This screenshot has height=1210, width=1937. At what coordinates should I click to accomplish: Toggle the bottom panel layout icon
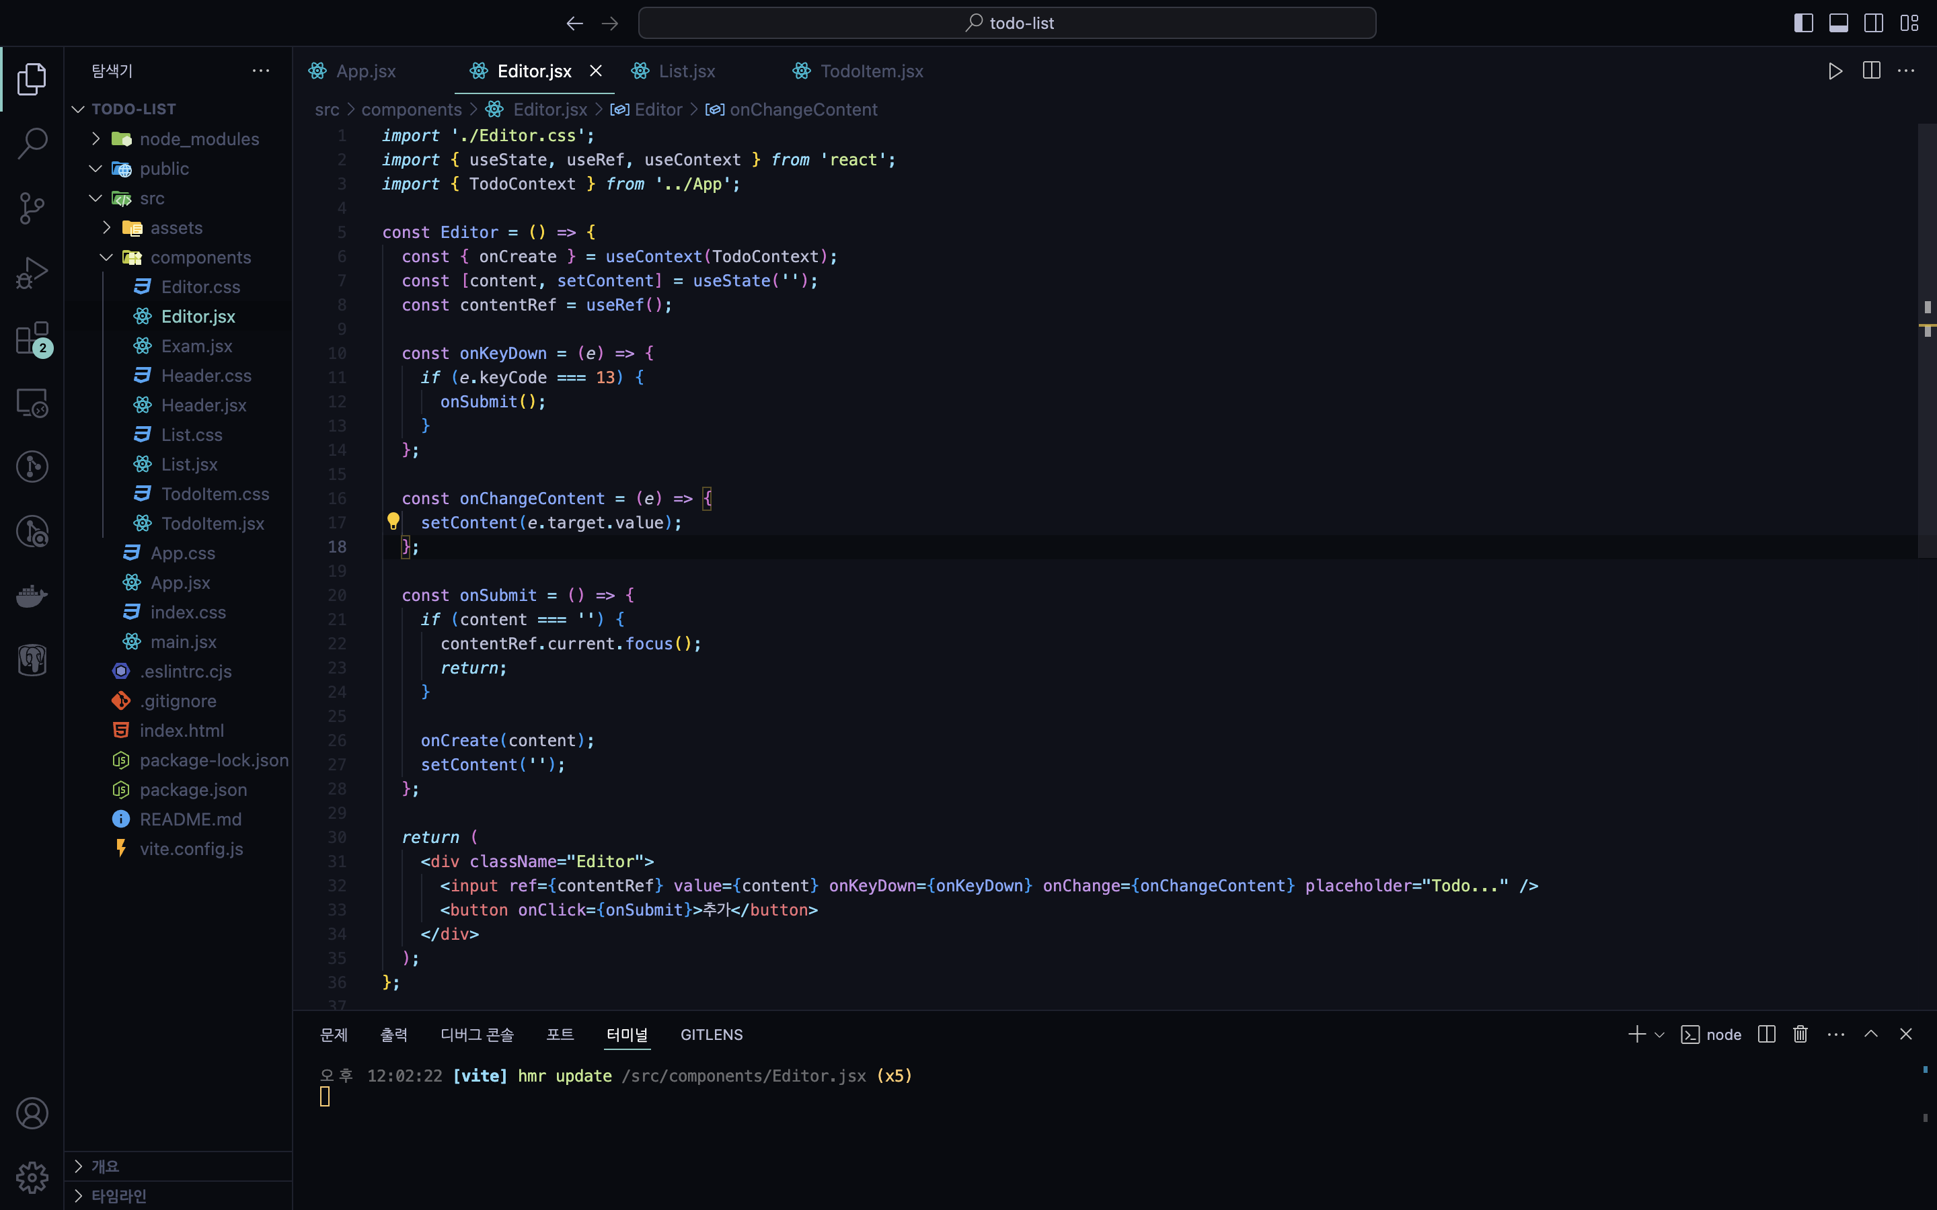click(1839, 24)
